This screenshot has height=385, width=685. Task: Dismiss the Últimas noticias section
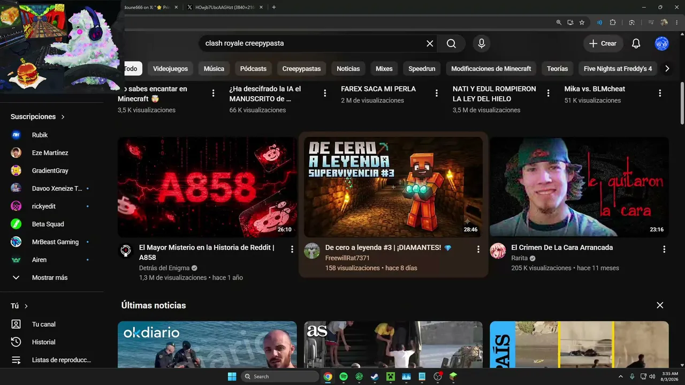pos(660,305)
